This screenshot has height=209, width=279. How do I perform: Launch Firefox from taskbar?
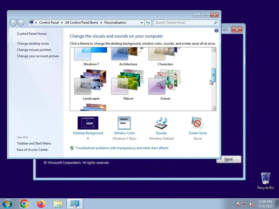(41, 204)
